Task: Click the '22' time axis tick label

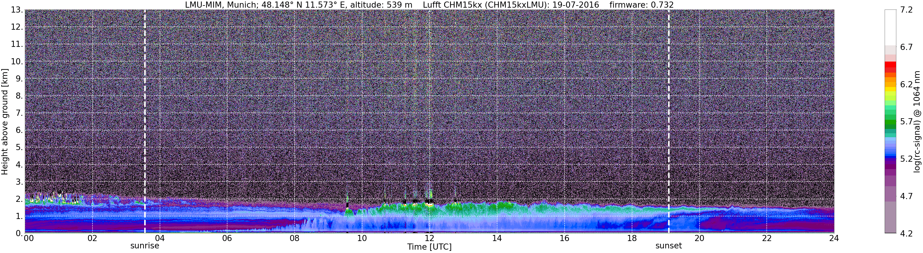Action: pos(767,238)
